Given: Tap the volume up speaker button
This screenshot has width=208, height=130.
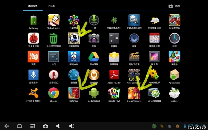Looking at the screenshot, I should pos(71,126).
